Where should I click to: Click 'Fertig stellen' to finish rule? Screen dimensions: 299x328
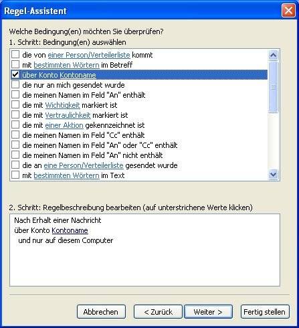[265, 312]
